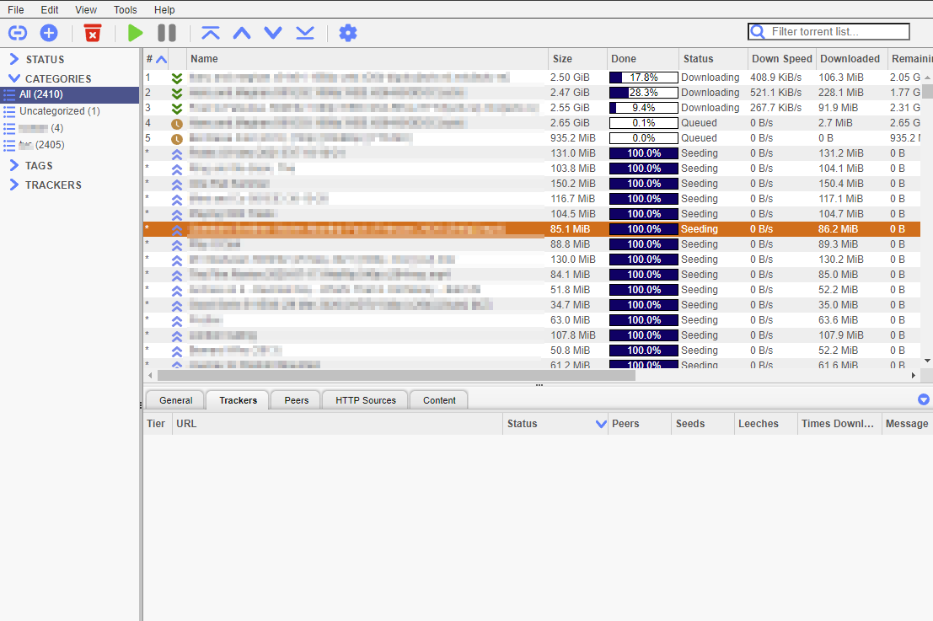Click the 9.4% progress bar

(x=644, y=108)
